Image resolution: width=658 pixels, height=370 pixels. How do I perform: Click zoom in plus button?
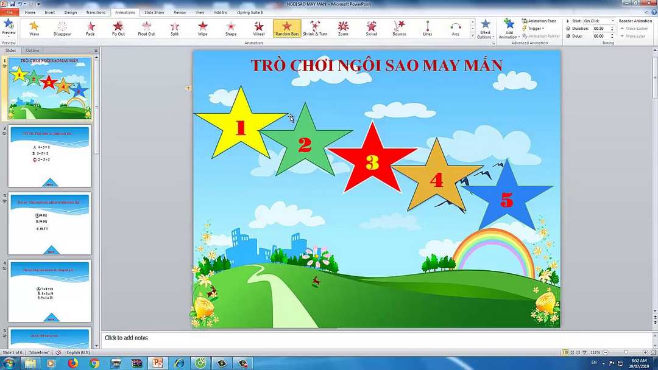pos(645,352)
